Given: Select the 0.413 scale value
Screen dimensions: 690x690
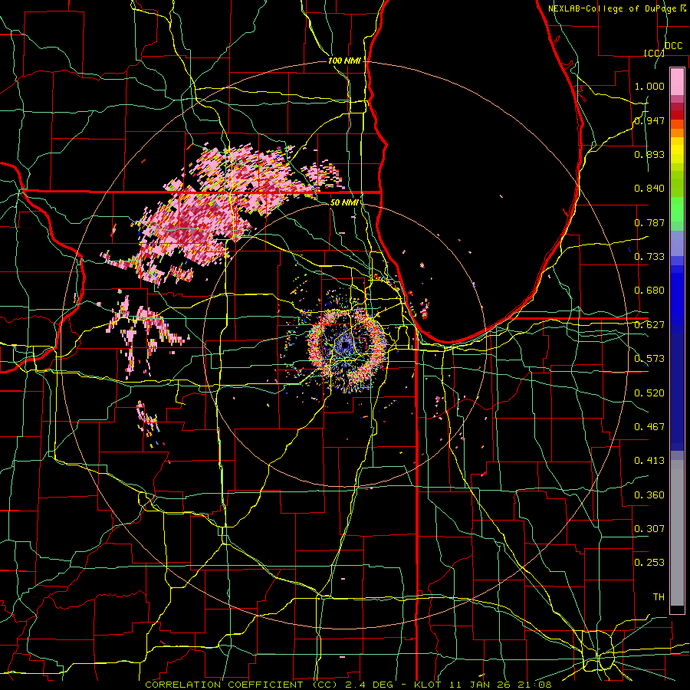Looking at the screenshot, I should [x=649, y=461].
